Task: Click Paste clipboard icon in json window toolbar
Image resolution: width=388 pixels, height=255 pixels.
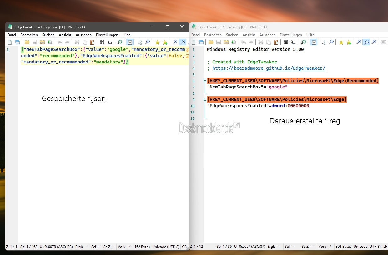Action: click(x=92, y=42)
